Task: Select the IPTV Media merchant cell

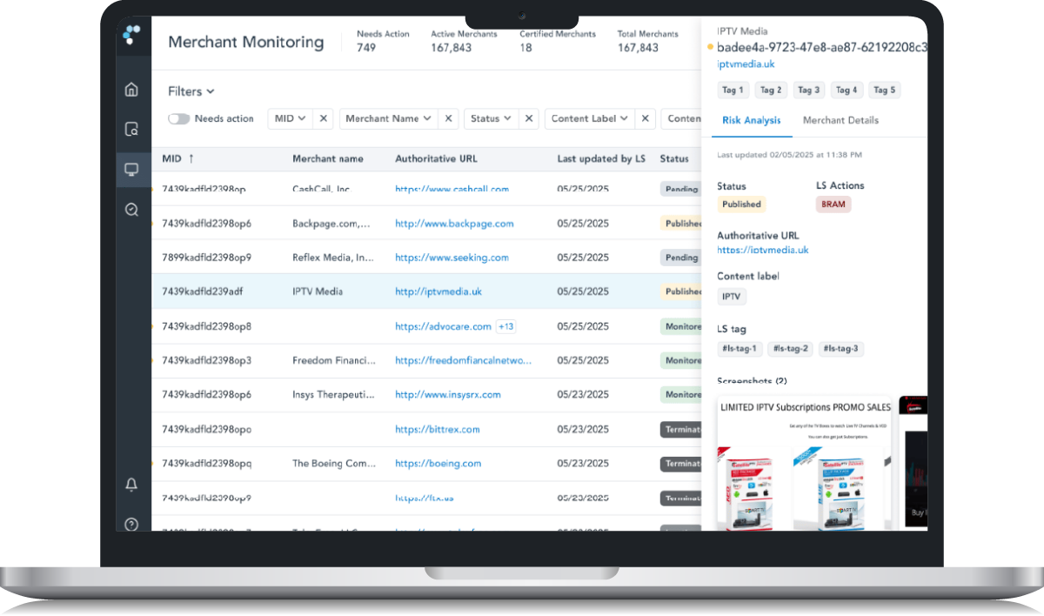Action: coord(318,291)
